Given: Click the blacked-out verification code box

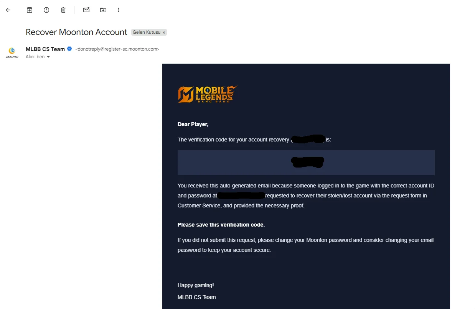Looking at the screenshot, I should click(x=306, y=162).
